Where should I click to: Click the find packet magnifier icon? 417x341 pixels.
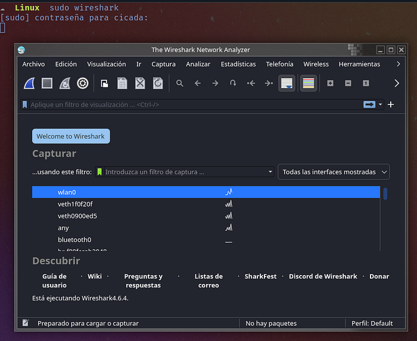point(180,83)
